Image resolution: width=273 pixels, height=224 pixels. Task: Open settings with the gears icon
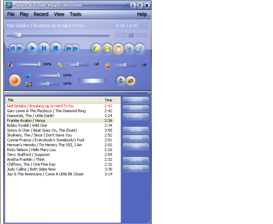click(x=139, y=49)
